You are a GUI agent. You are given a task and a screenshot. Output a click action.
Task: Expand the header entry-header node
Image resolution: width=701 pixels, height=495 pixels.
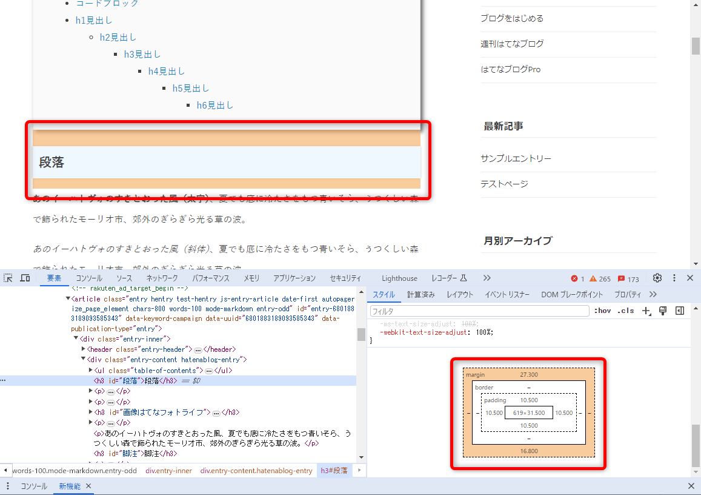[x=83, y=349]
